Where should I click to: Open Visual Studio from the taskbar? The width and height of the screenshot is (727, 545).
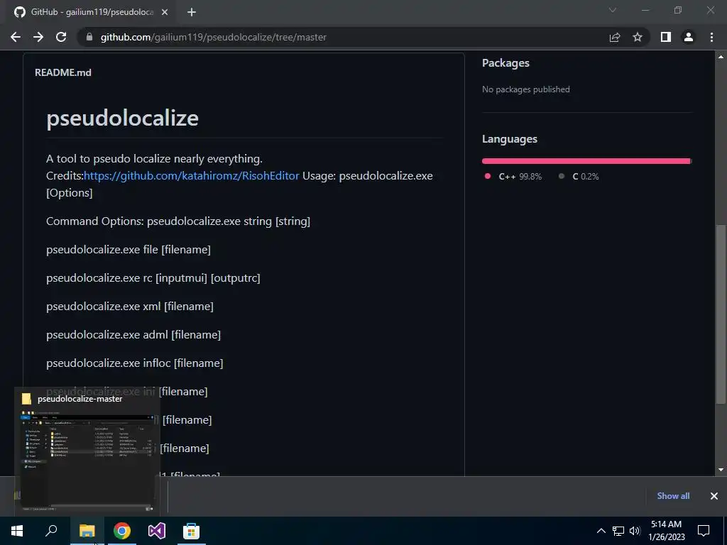(157, 531)
